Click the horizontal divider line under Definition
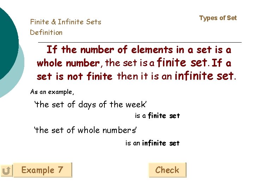 [141, 42]
